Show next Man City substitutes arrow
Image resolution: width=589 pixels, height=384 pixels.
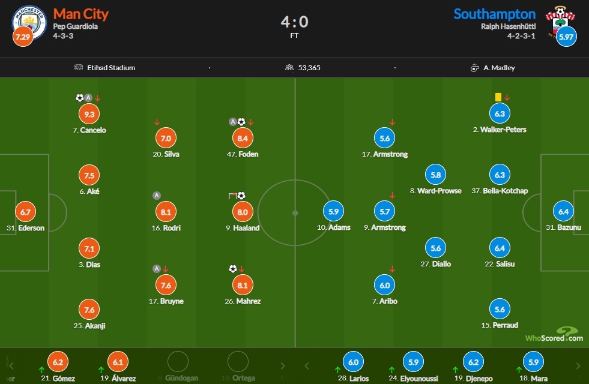tap(282, 365)
